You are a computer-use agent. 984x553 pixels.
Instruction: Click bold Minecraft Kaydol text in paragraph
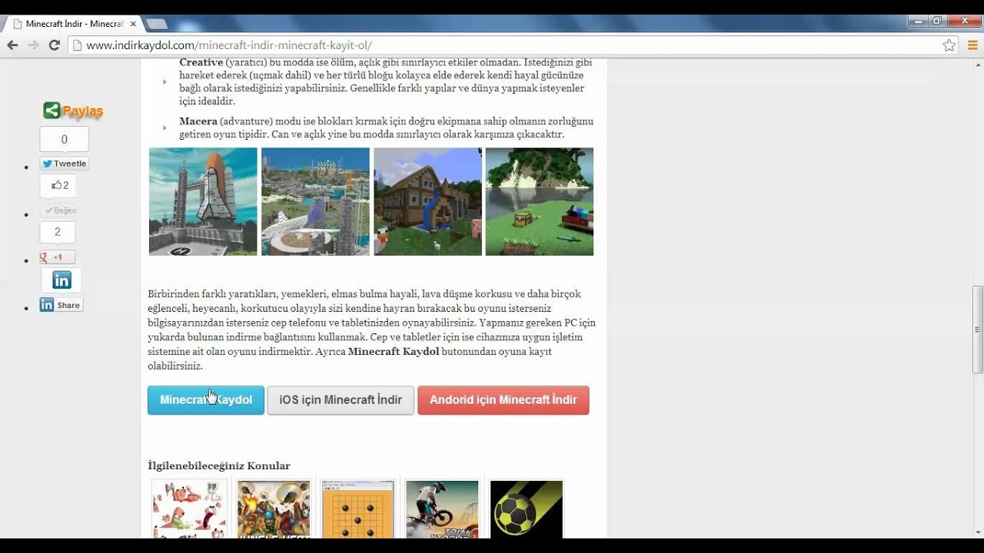pos(394,351)
